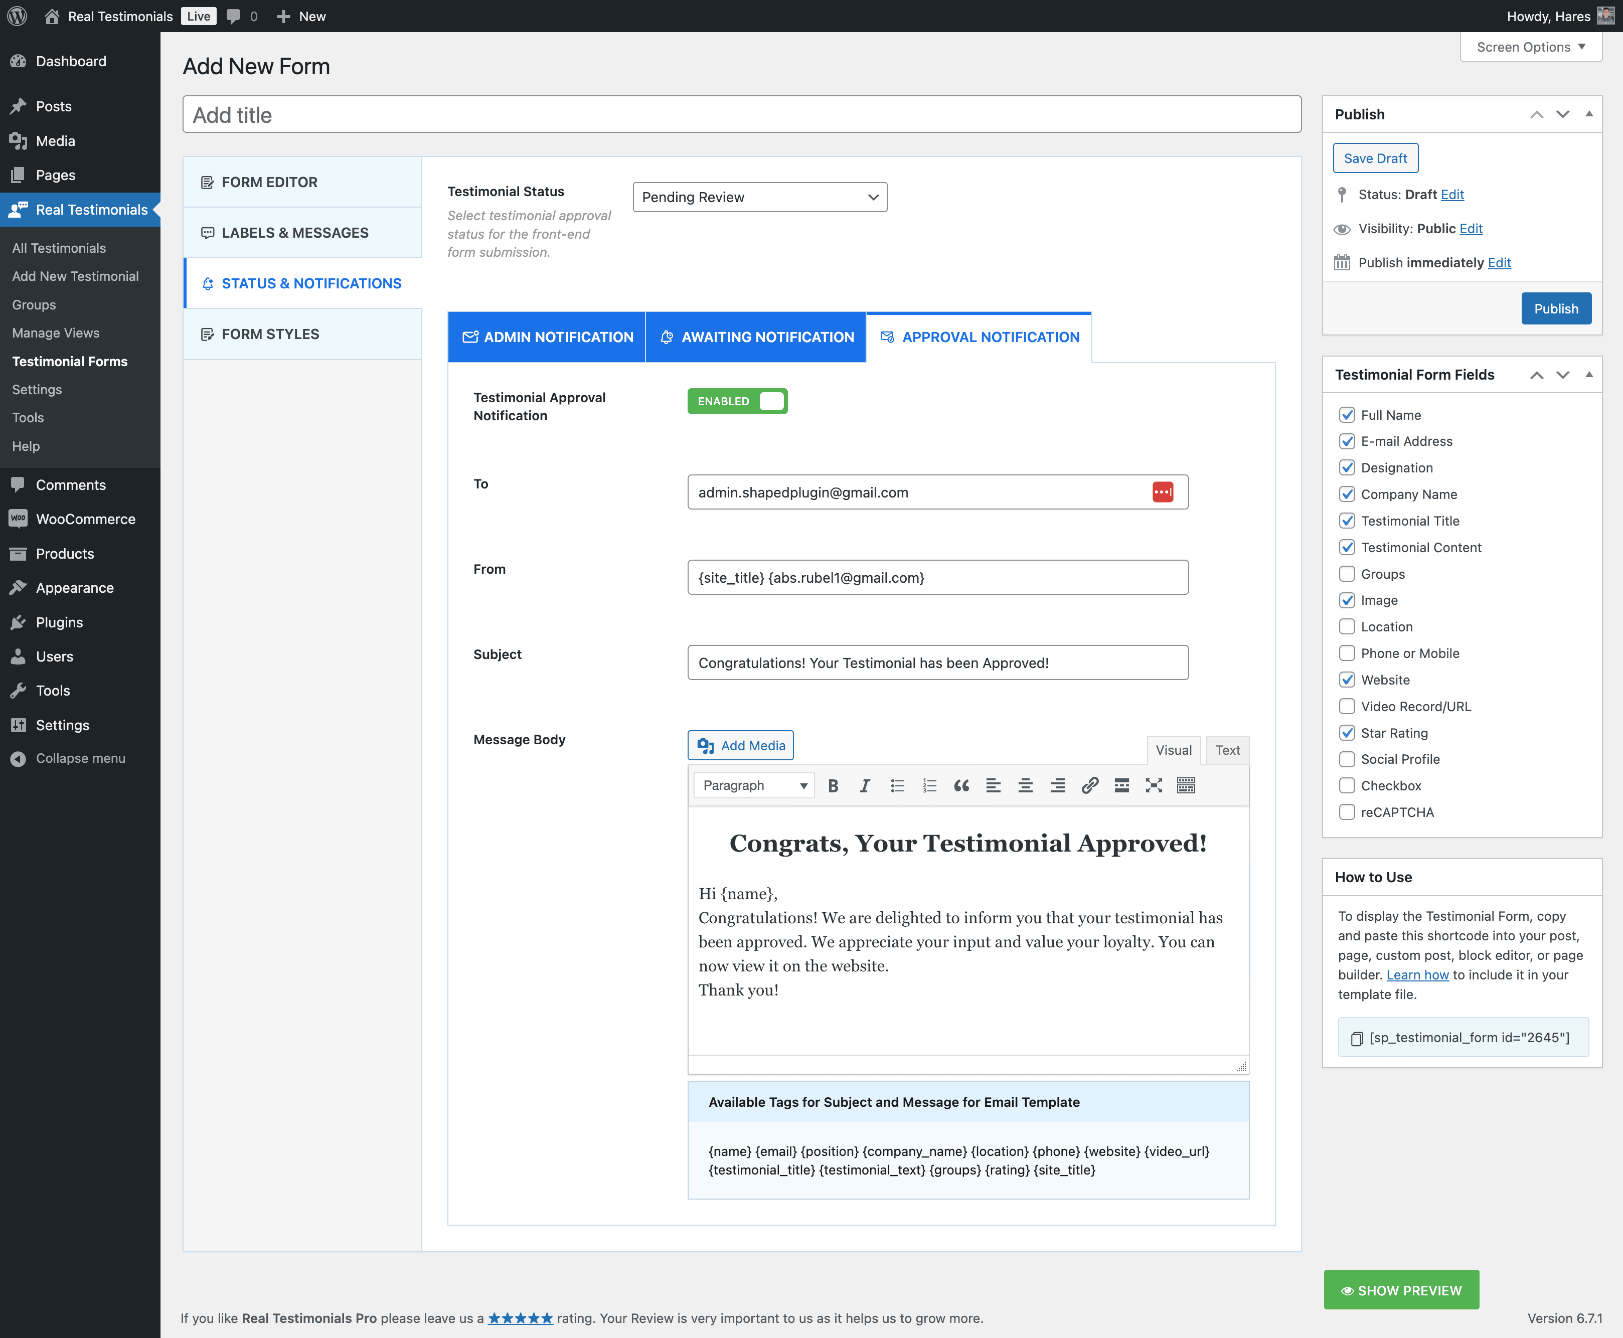The height and width of the screenshot is (1338, 1623).
Task: Open Labels & Messages section
Action: pyautogui.click(x=302, y=233)
